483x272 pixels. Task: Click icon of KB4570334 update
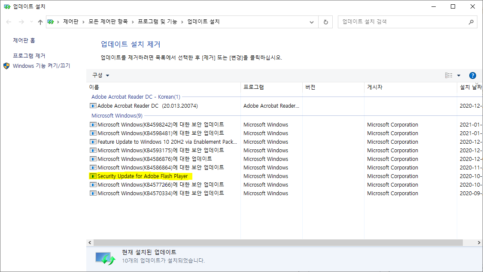point(93,193)
